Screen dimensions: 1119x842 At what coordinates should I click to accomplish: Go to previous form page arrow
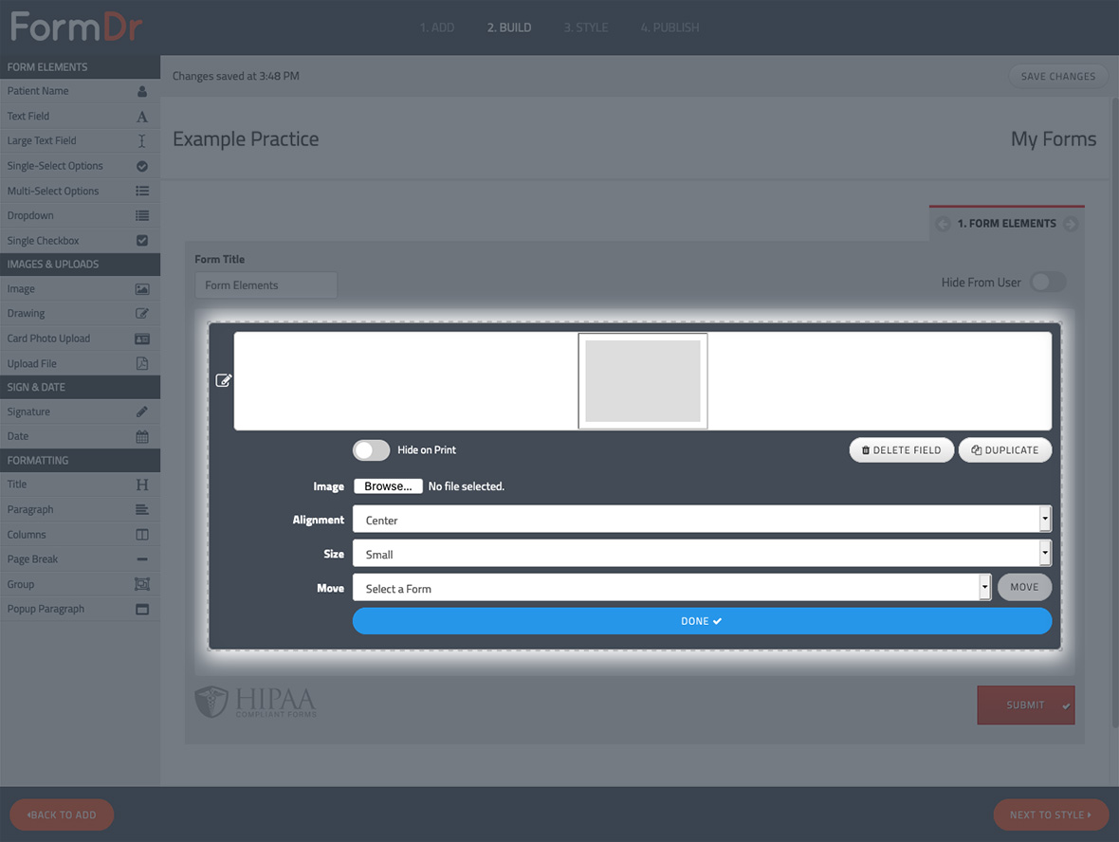(x=943, y=224)
